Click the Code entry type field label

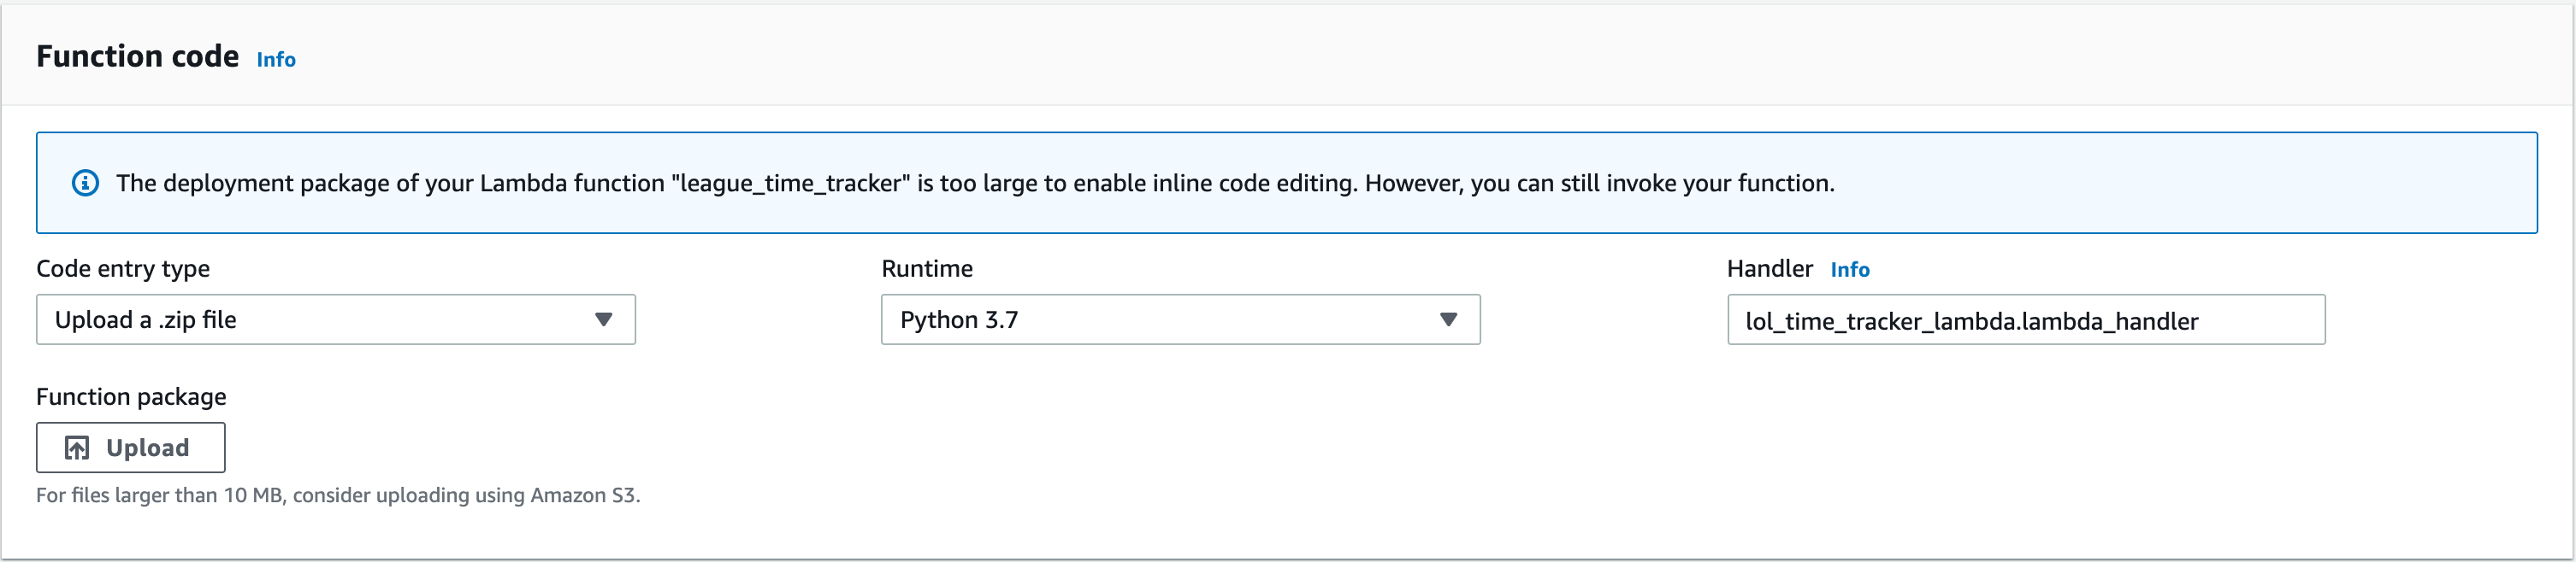123,267
